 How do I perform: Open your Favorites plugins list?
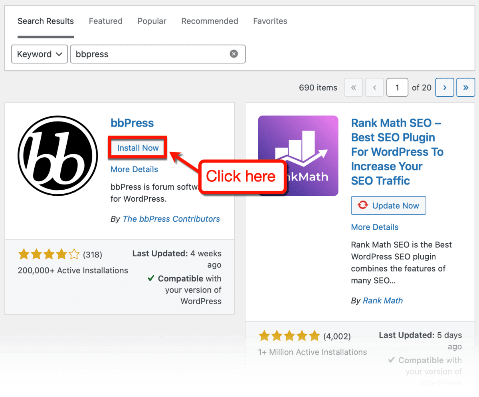coord(270,21)
